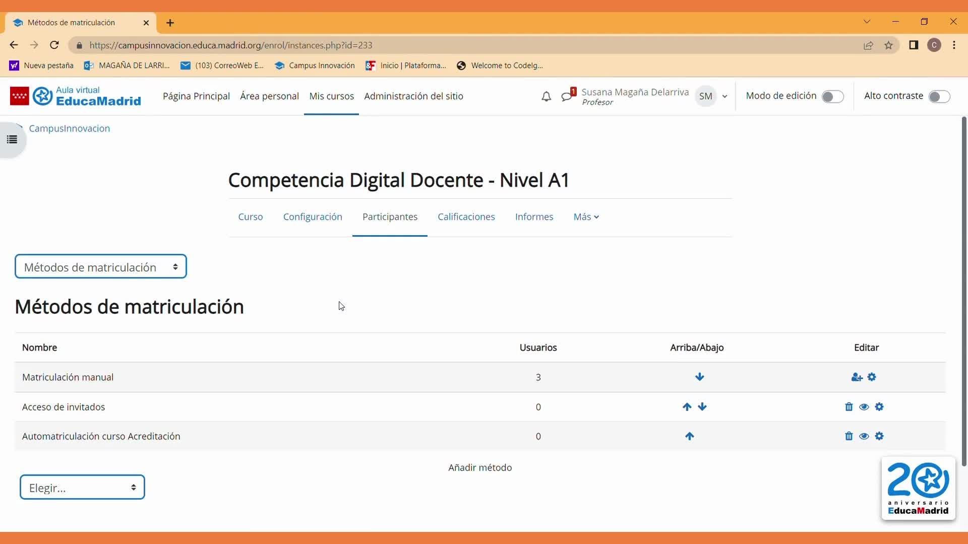Open messages speech bubble icon

[567, 96]
